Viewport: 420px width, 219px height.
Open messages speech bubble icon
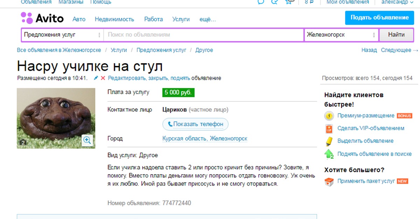click(x=261, y=1)
